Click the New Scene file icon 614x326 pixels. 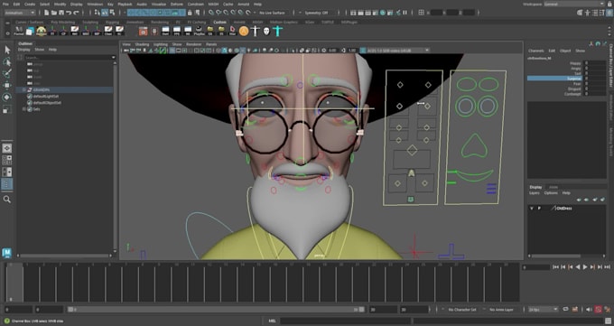point(47,13)
